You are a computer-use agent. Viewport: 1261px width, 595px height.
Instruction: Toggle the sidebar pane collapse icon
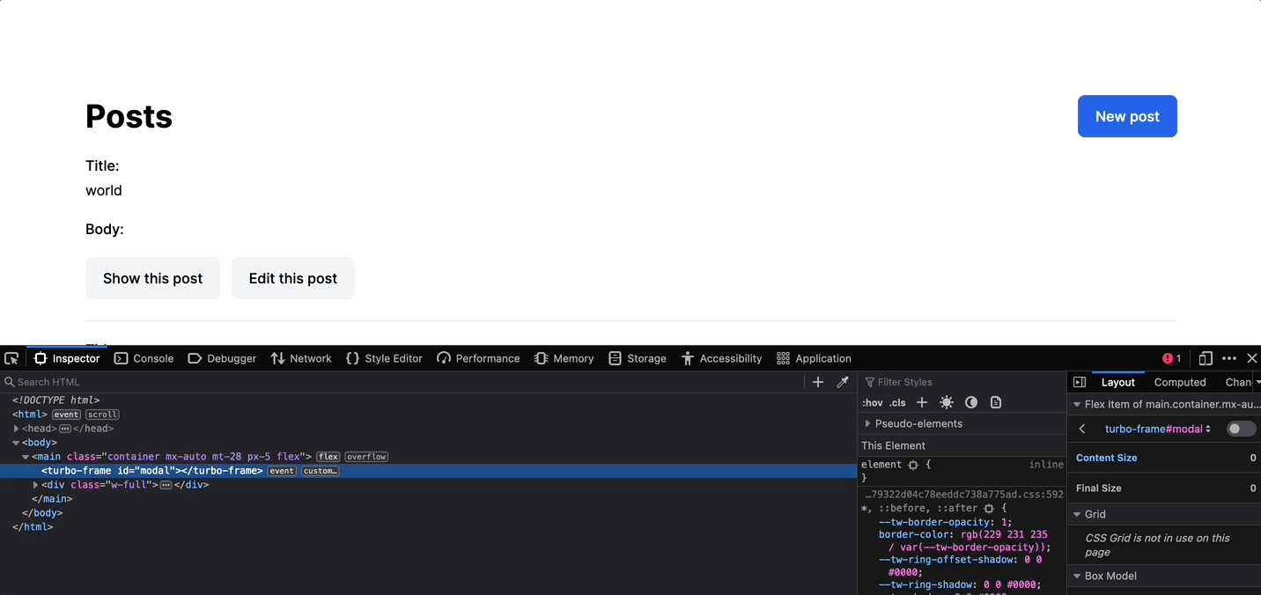point(1080,382)
